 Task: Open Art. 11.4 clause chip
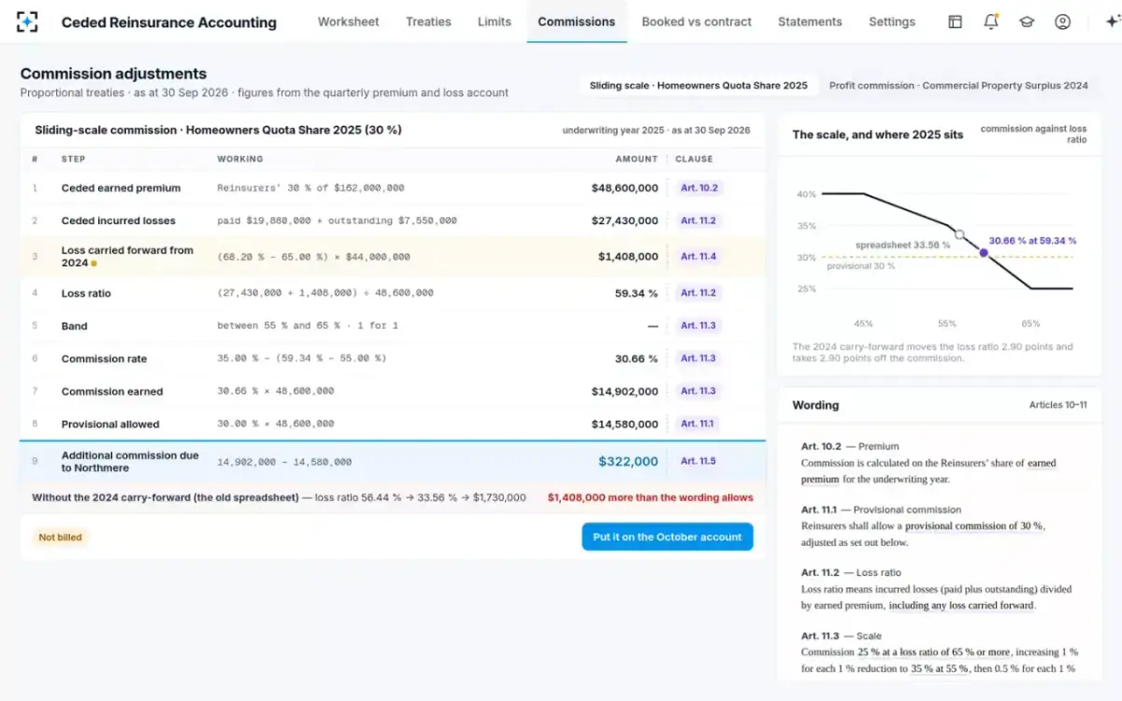(x=698, y=256)
